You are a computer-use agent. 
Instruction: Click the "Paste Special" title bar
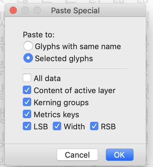click(x=75, y=11)
